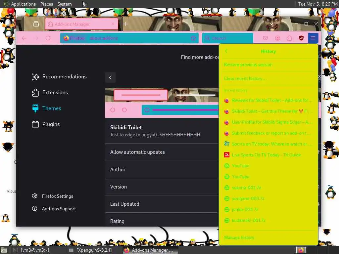Click show desktop icon in bottom panel
The image size is (339, 254).
(4, 250)
